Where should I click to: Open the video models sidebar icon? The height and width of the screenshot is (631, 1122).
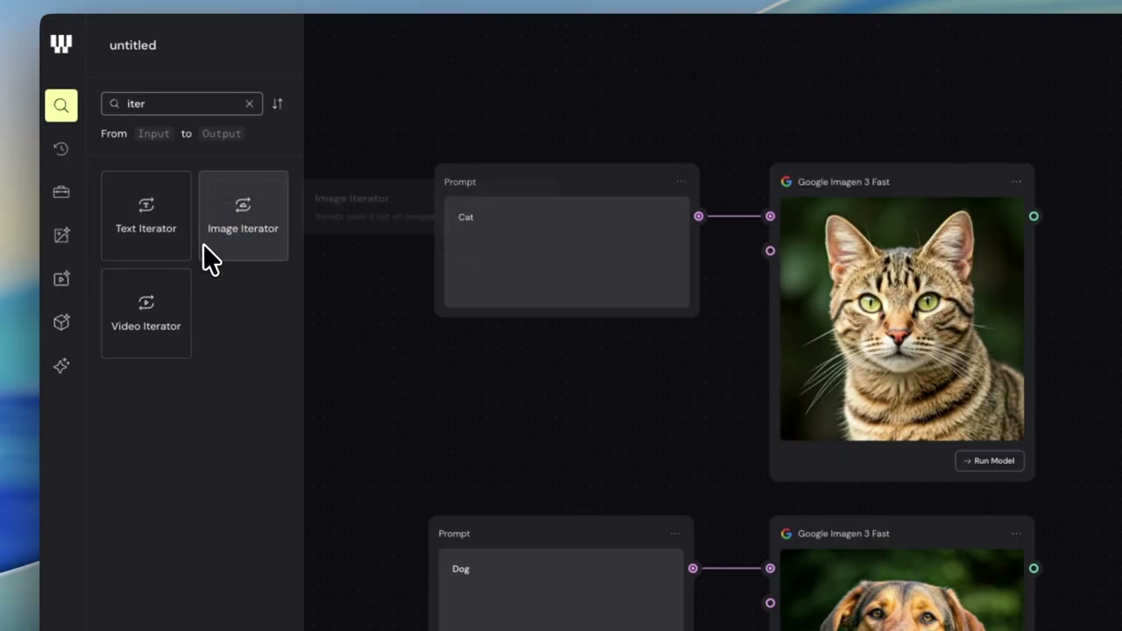[61, 279]
